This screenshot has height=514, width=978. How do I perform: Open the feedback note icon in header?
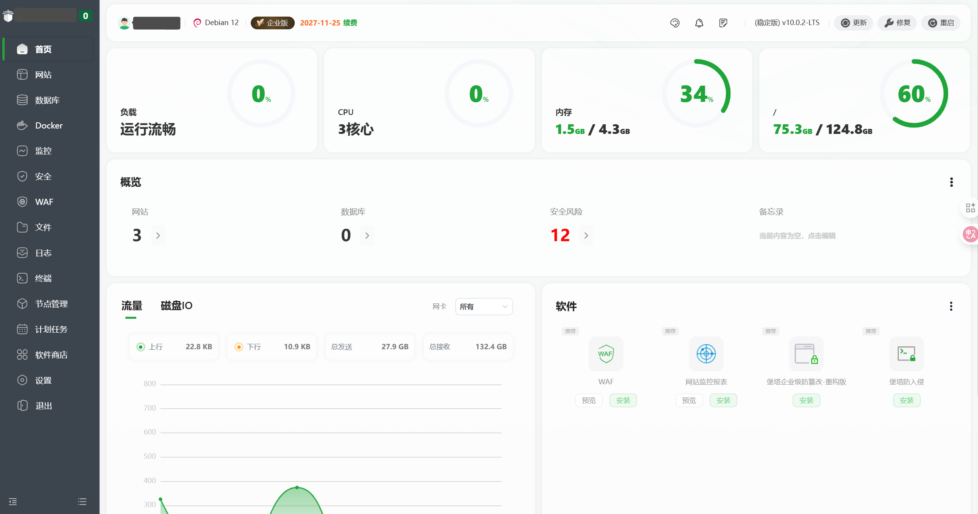[723, 23]
